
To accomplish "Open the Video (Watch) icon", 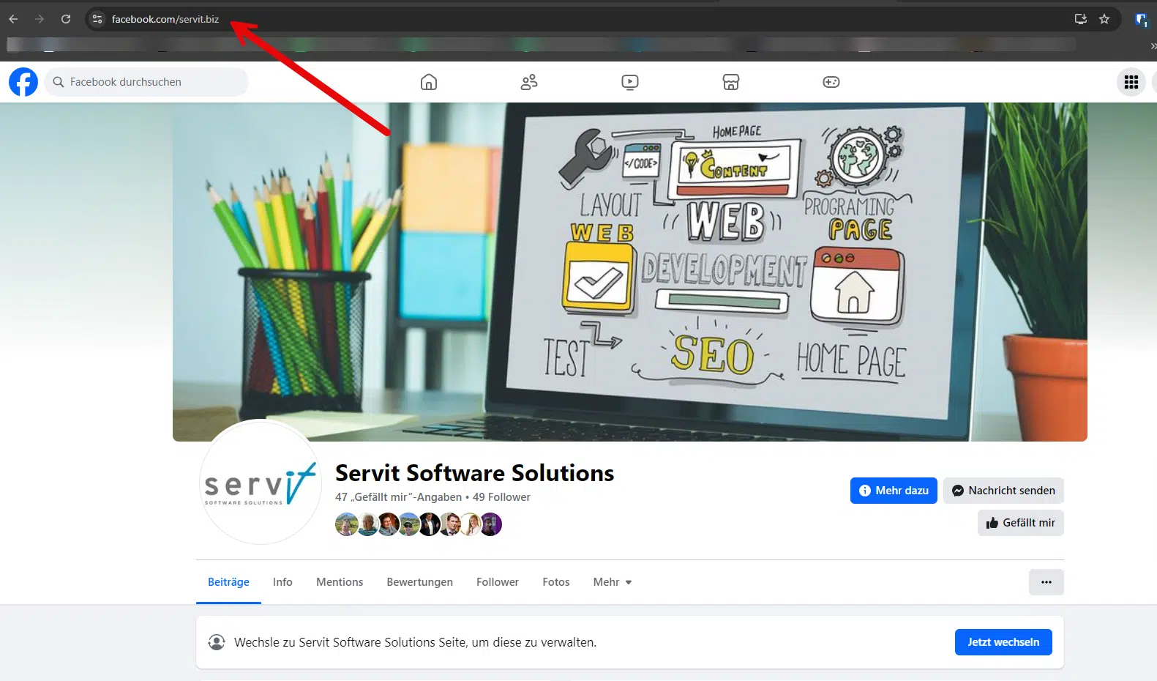I will 630,82.
